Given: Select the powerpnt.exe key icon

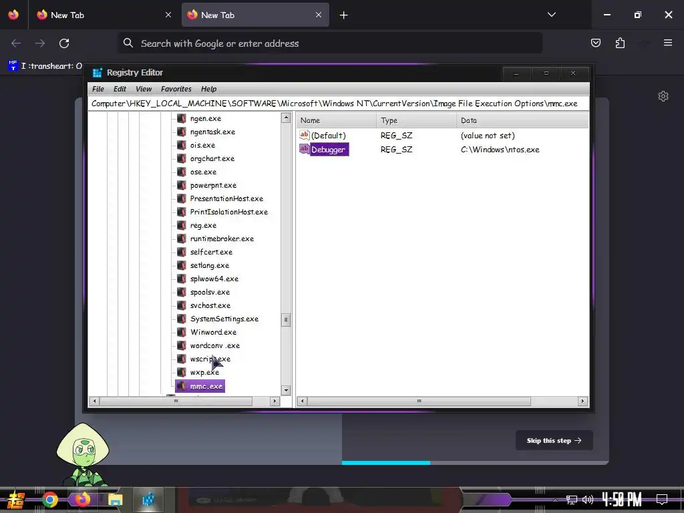Looking at the screenshot, I should (182, 185).
